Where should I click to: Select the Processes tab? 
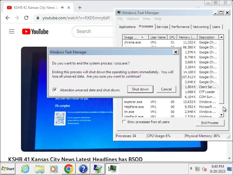tap(146, 26)
